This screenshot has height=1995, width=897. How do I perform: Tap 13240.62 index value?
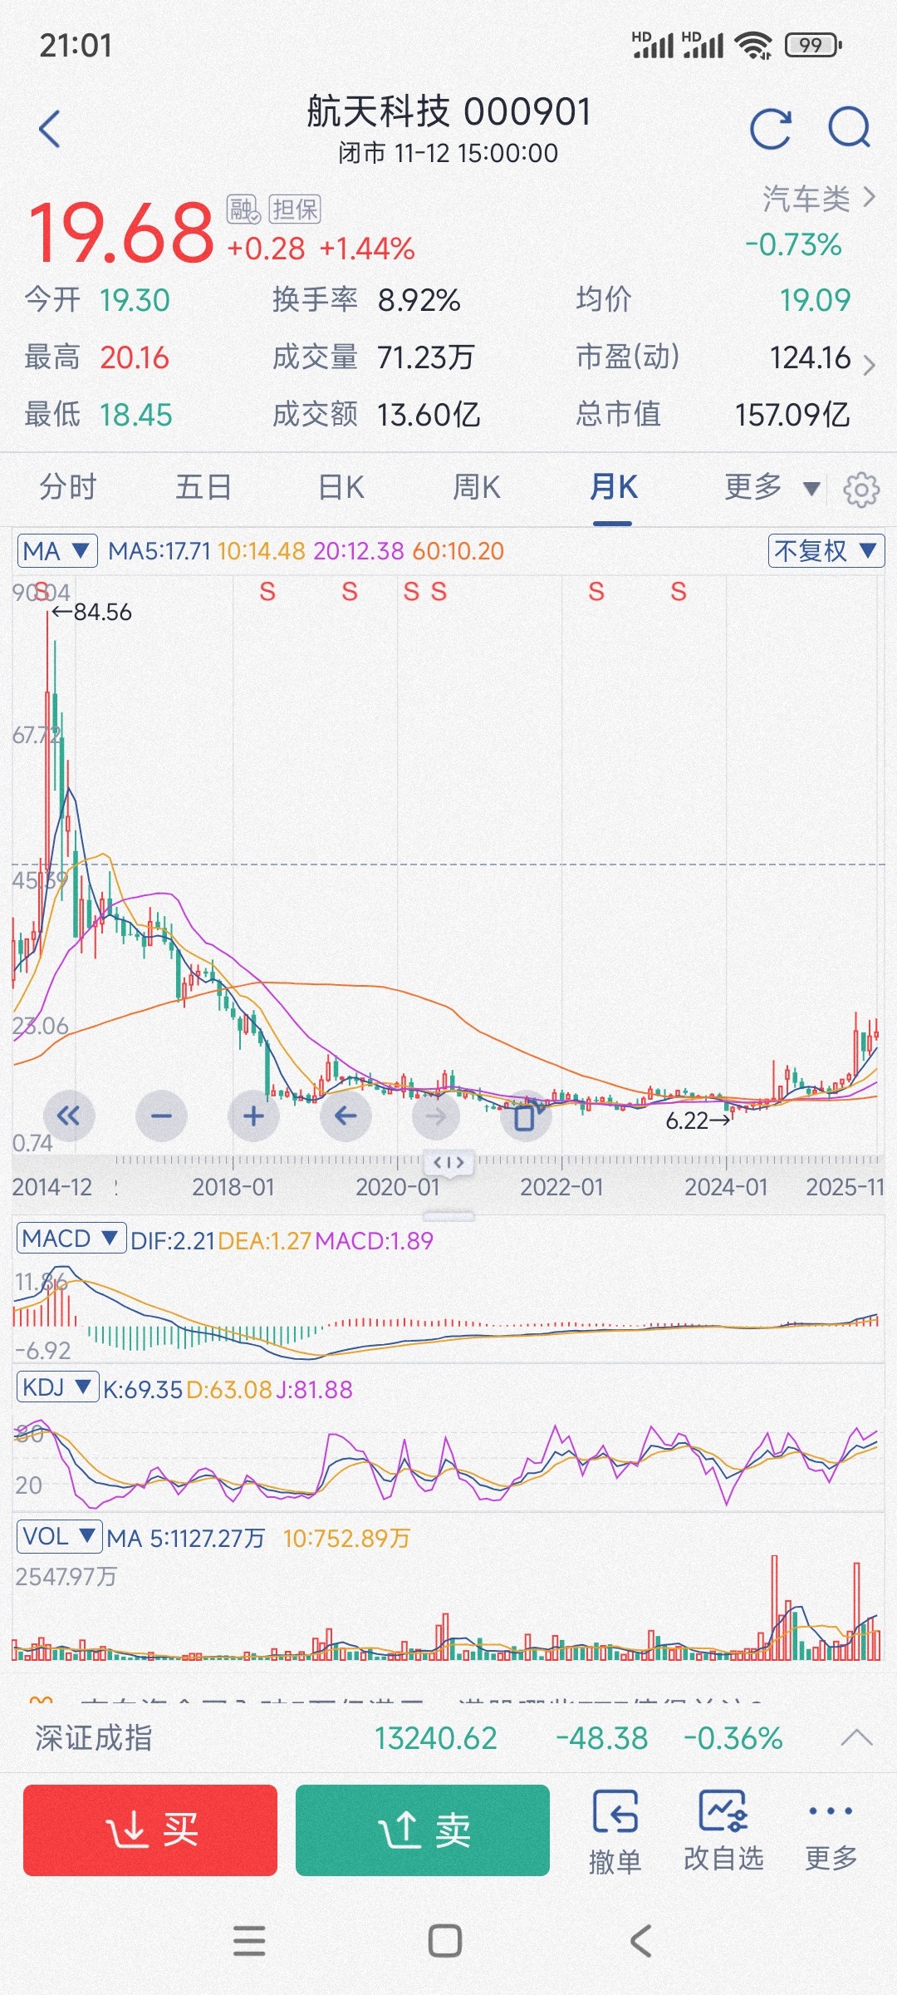pyautogui.click(x=435, y=1738)
